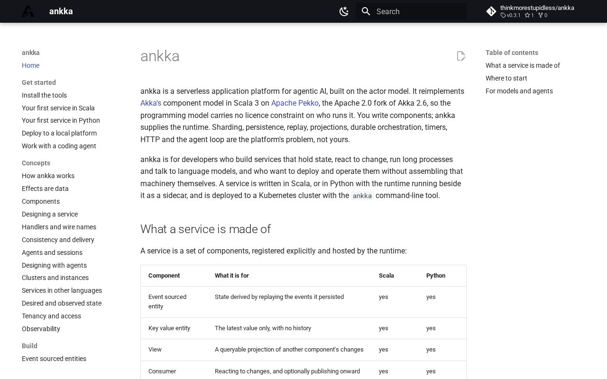
Task: Open the Components concept page
Action: 41,201
